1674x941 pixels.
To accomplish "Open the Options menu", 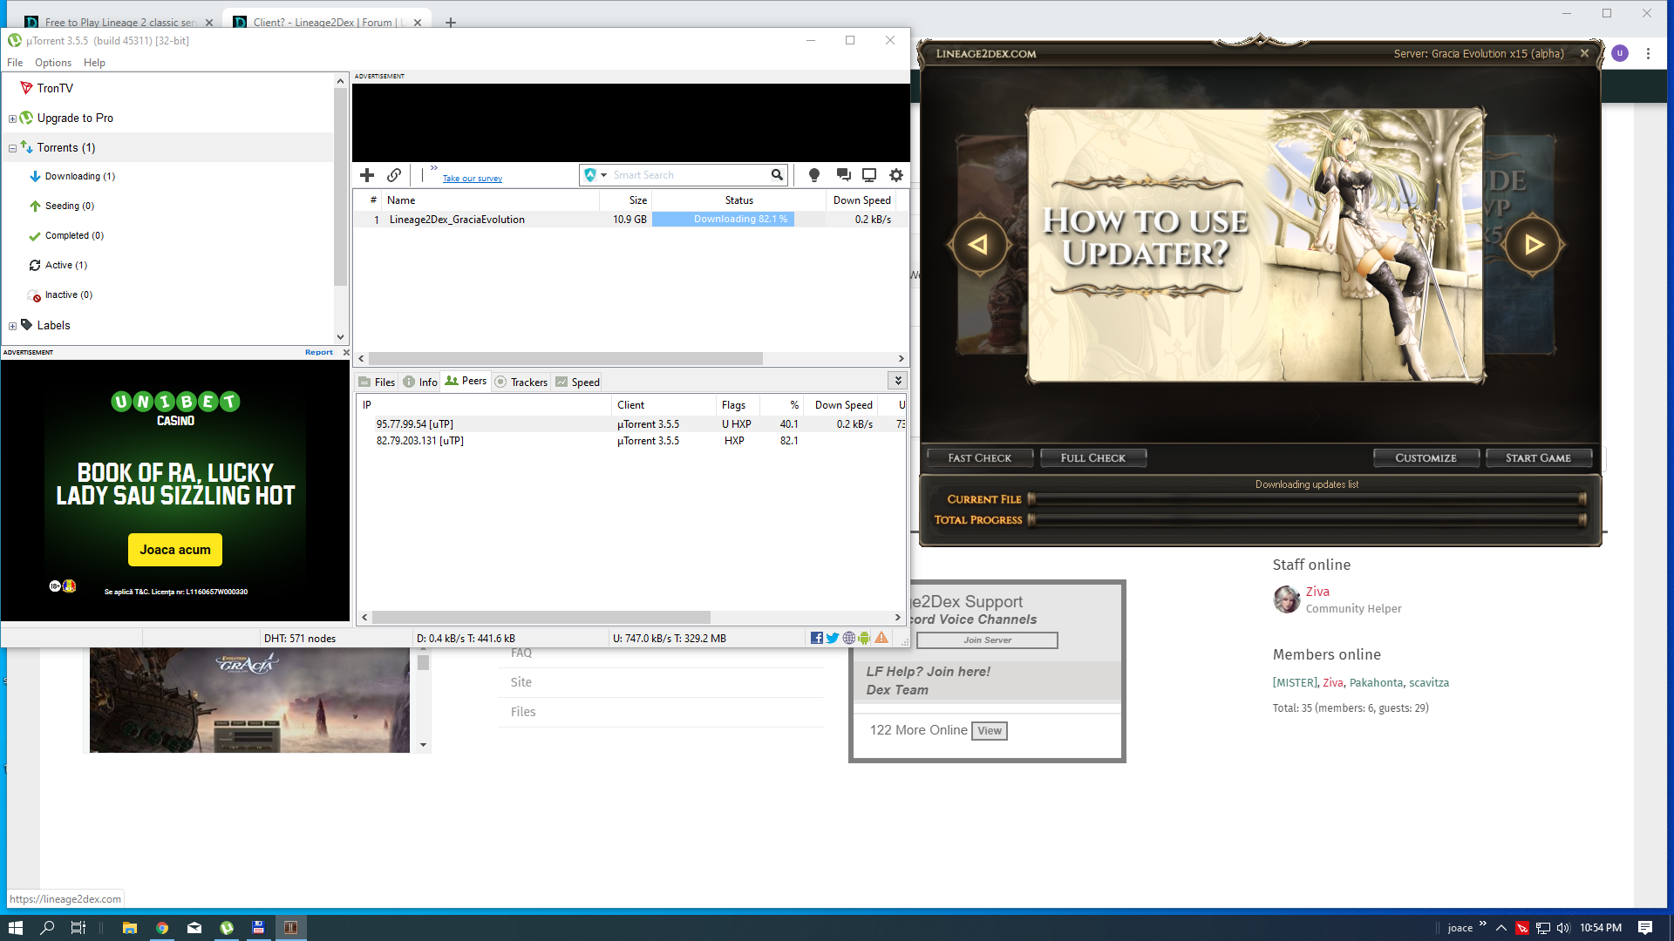I will [52, 63].
